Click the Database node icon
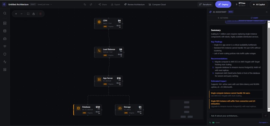The height and width of the screenshot is (126, 270). tap(78, 108)
